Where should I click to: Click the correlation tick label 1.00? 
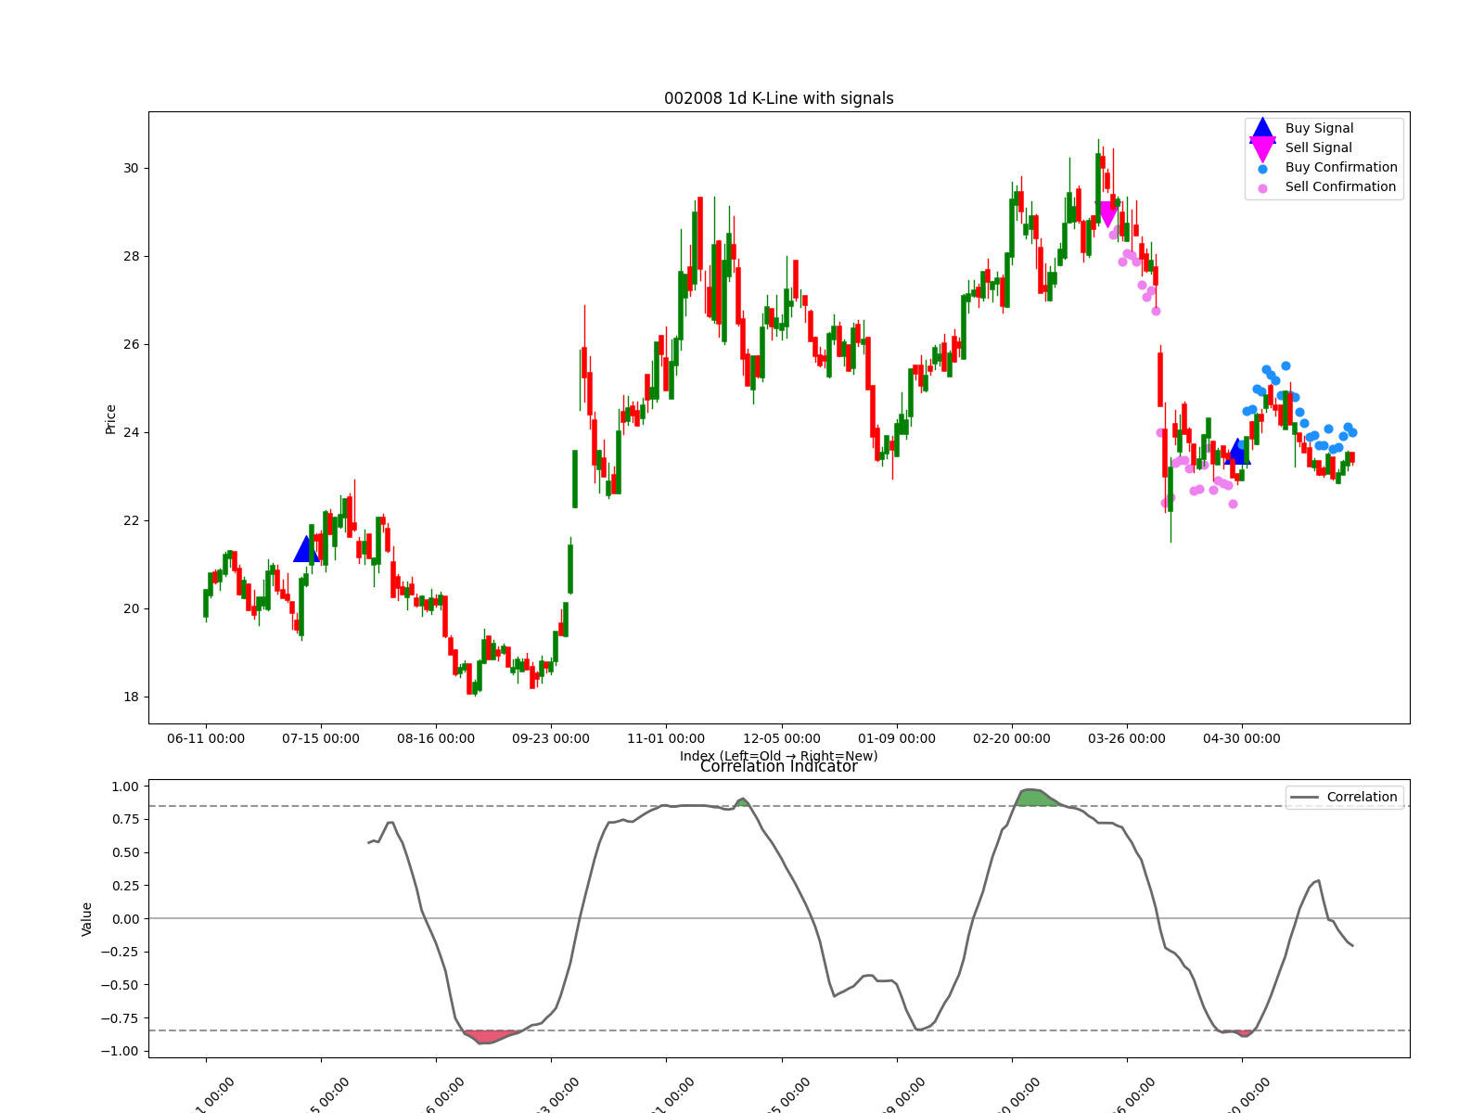point(125,787)
